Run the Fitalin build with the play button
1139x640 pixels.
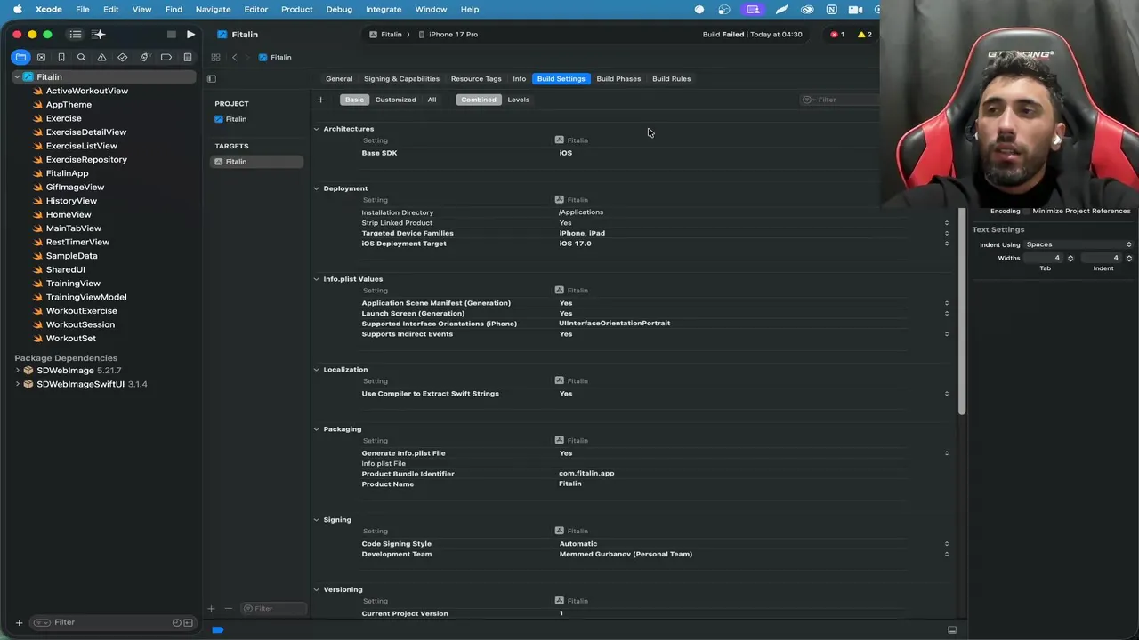pyautogui.click(x=190, y=35)
